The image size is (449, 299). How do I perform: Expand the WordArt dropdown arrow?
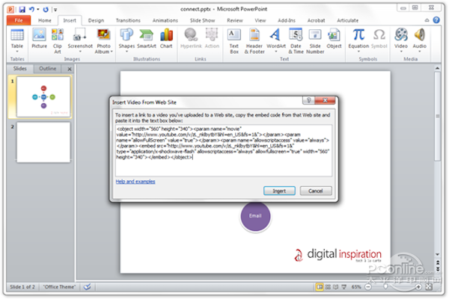276,52
